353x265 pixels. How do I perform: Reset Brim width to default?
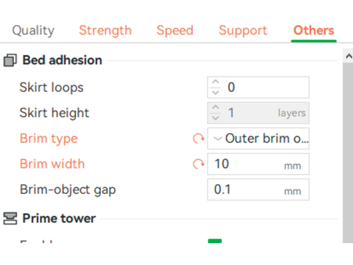click(x=198, y=164)
